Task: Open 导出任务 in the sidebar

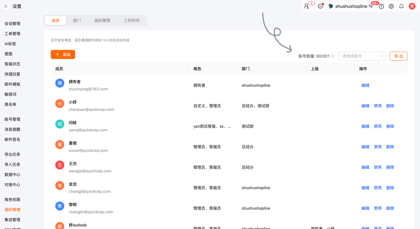Action: [x=12, y=154]
